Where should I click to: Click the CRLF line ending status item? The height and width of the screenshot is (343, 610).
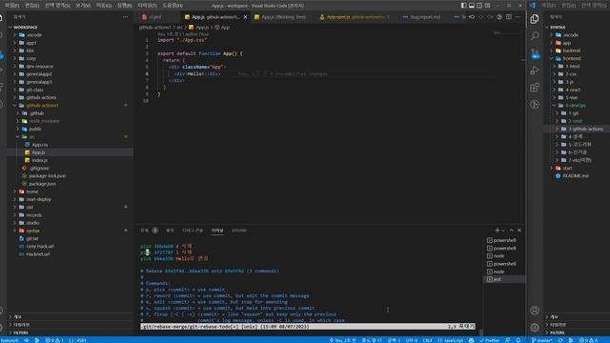(427, 340)
